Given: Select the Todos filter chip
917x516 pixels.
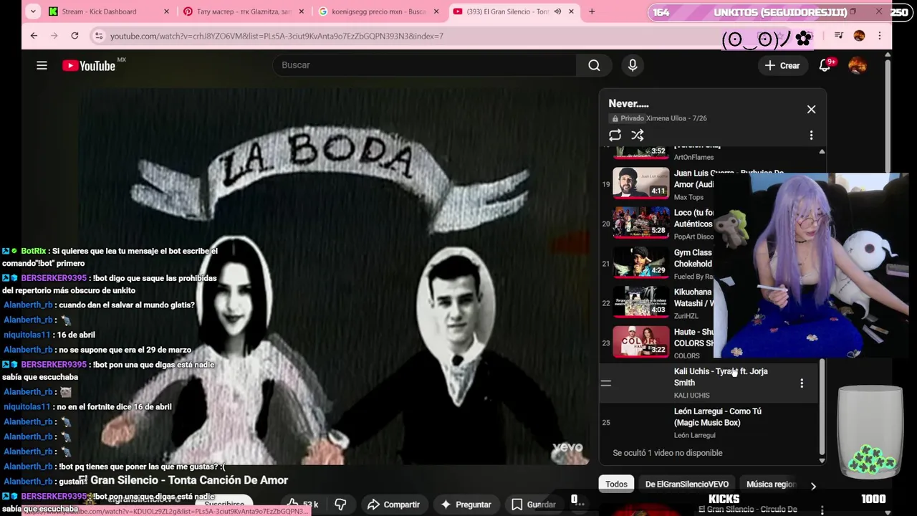Looking at the screenshot, I should pyautogui.click(x=616, y=484).
